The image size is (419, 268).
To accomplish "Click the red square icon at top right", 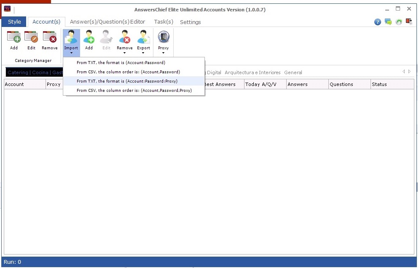I will point(408,21).
